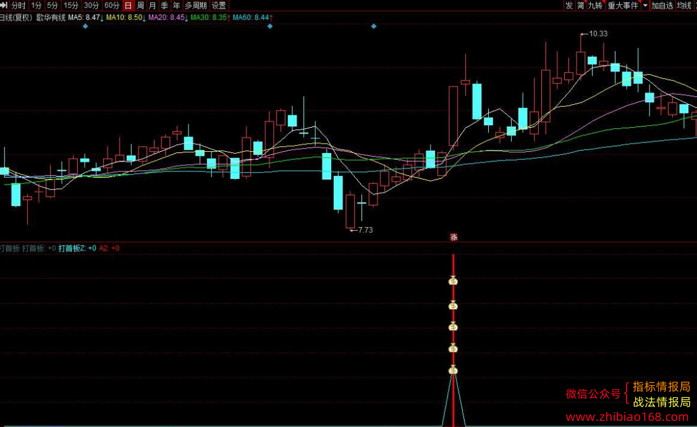This screenshot has height=427, width=697.
Task: Click the stock name 歌华有线
Action: (51, 17)
